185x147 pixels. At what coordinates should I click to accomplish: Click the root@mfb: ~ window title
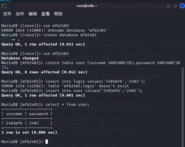(x=87, y=6)
